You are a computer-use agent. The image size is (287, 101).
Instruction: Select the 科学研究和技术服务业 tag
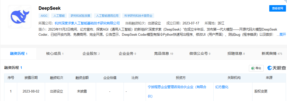[138, 16]
